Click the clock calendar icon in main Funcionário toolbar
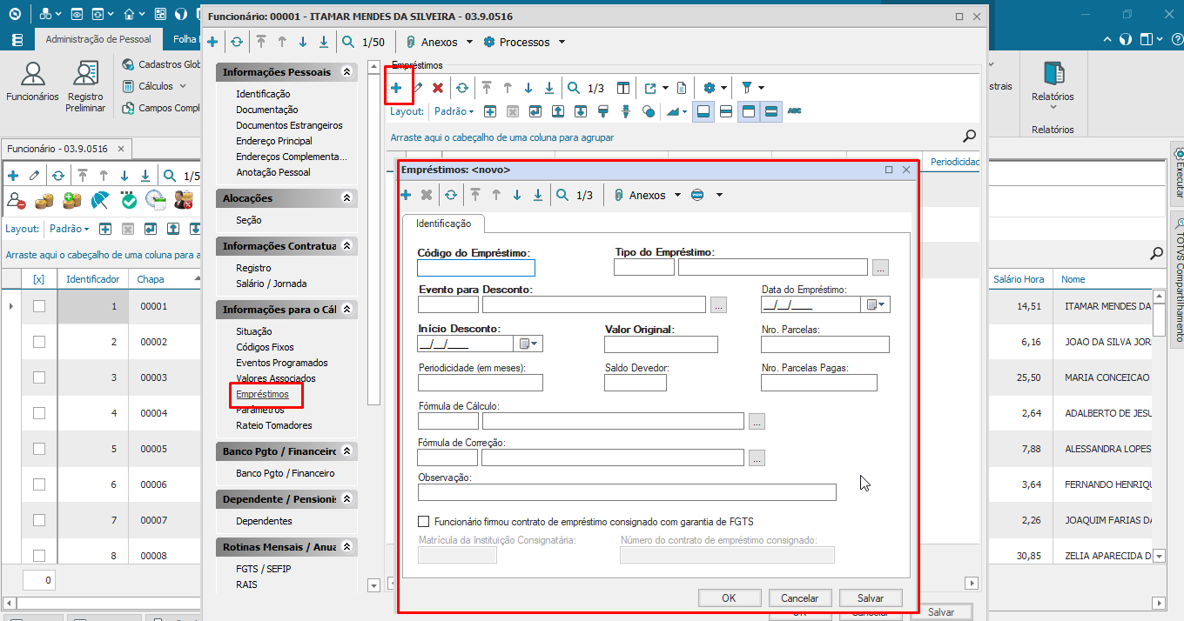Image resolution: width=1184 pixels, height=621 pixels. pyautogui.click(x=155, y=201)
